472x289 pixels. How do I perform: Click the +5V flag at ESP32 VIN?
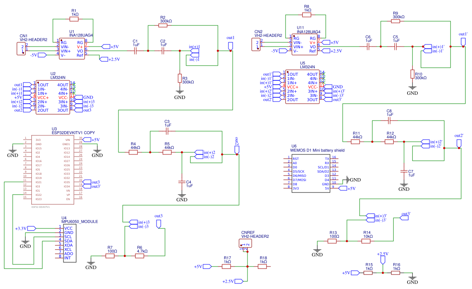pyautogui.click(x=87, y=140)
